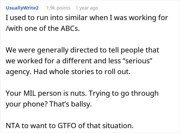Click 'NTA' at start of last line
Screen dimensions: 180x133
point(13,126)
